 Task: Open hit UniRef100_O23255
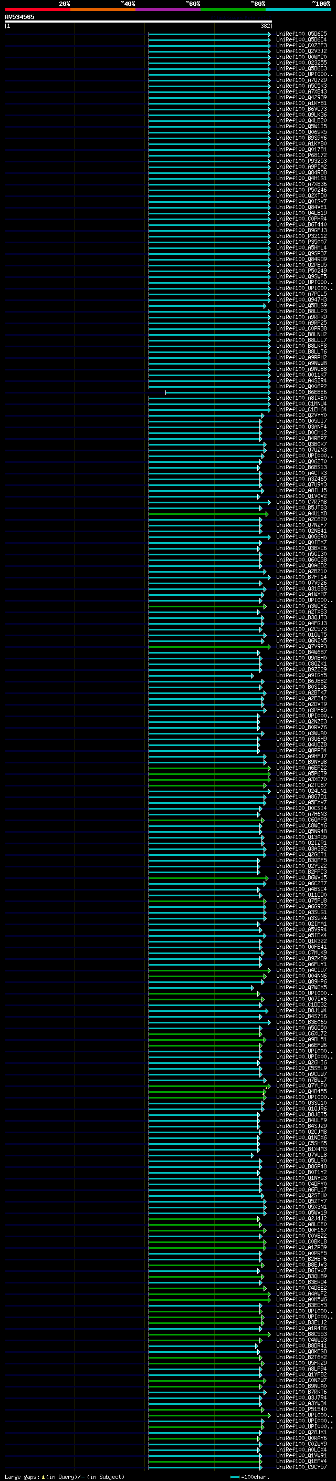click(x=301, y=63)
